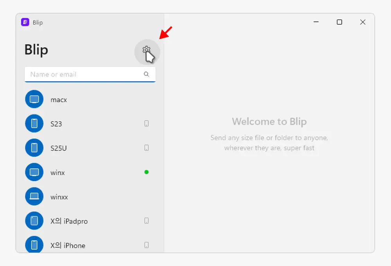Select the macx device name
Viewport: 391px width, 266px height.
coord(59,100)
